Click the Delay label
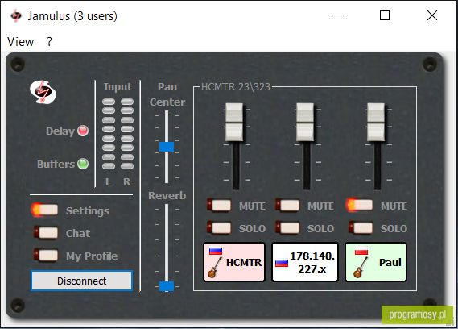The image size is (458, 329). 60,131
